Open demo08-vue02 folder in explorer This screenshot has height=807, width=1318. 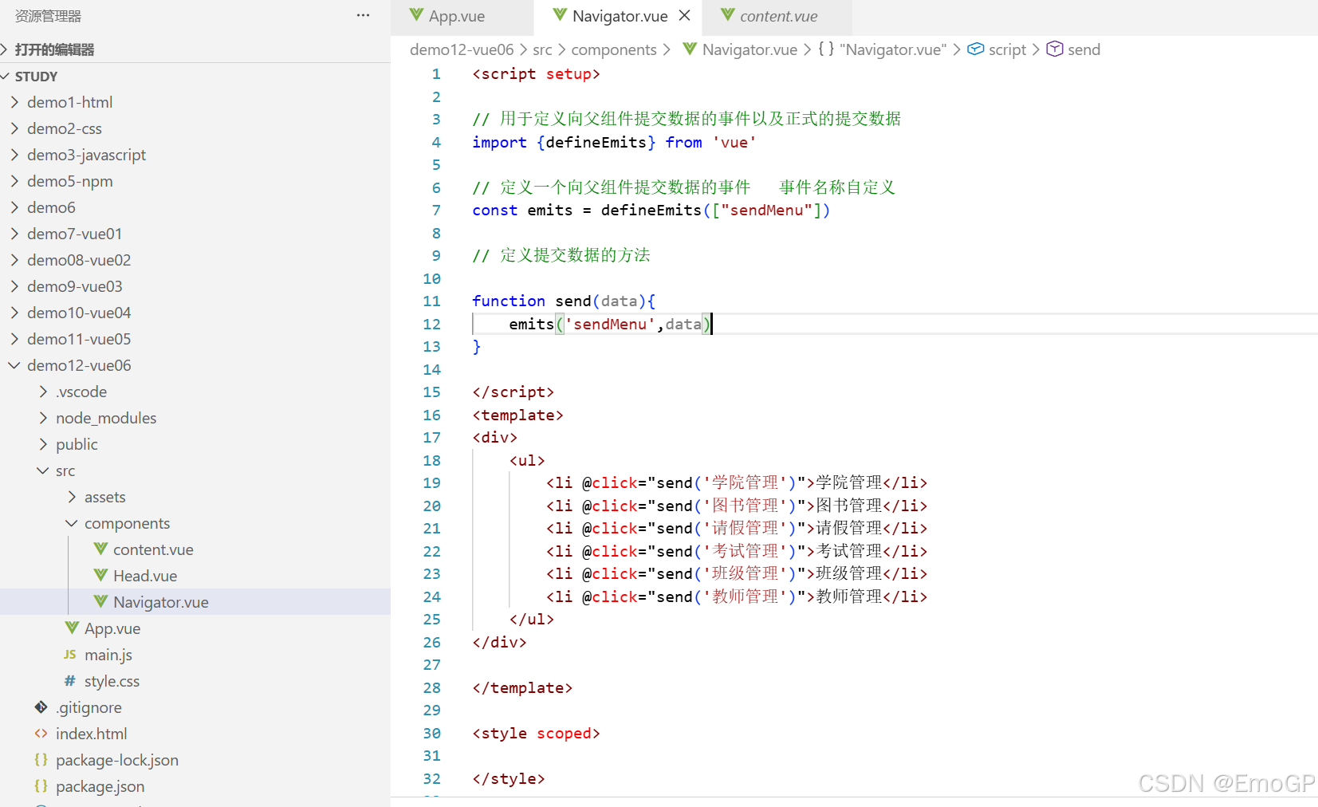[195, 260]
